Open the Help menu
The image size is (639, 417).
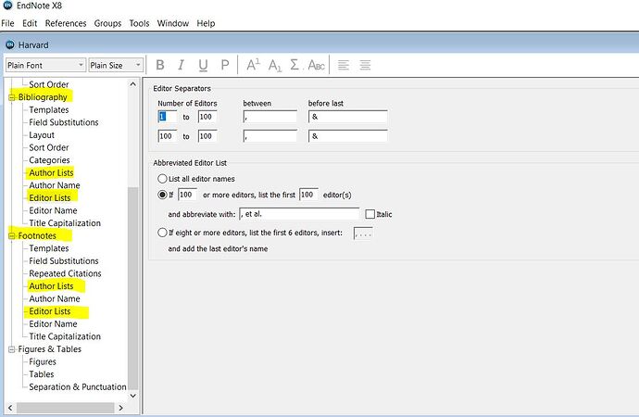tap(206, 23)
